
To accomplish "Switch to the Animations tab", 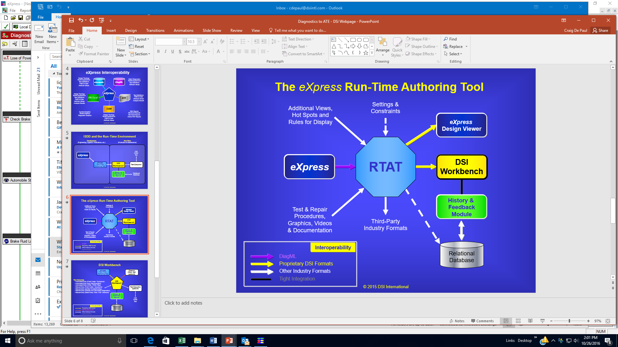I will (183, 31).
